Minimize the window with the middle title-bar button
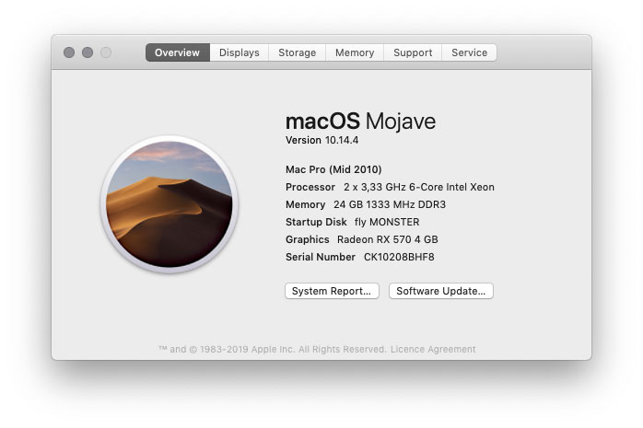 (x=88, y=52)
